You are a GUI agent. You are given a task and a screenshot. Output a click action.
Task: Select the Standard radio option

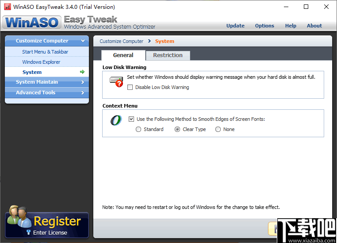click(x=138, y=129)
